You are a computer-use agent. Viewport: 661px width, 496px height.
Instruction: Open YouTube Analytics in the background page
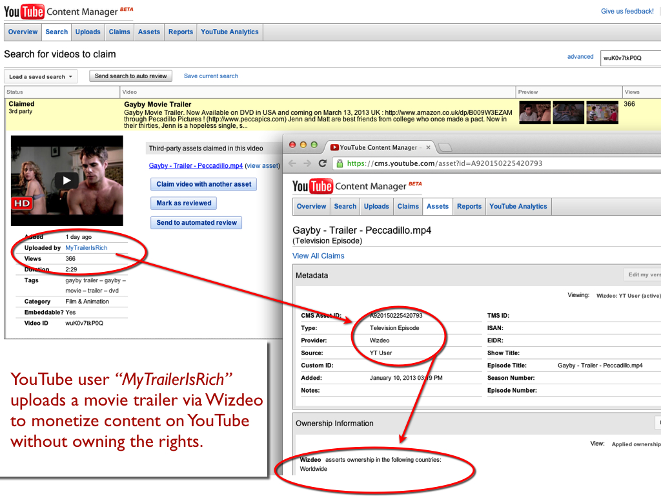[x=230, y=32]
